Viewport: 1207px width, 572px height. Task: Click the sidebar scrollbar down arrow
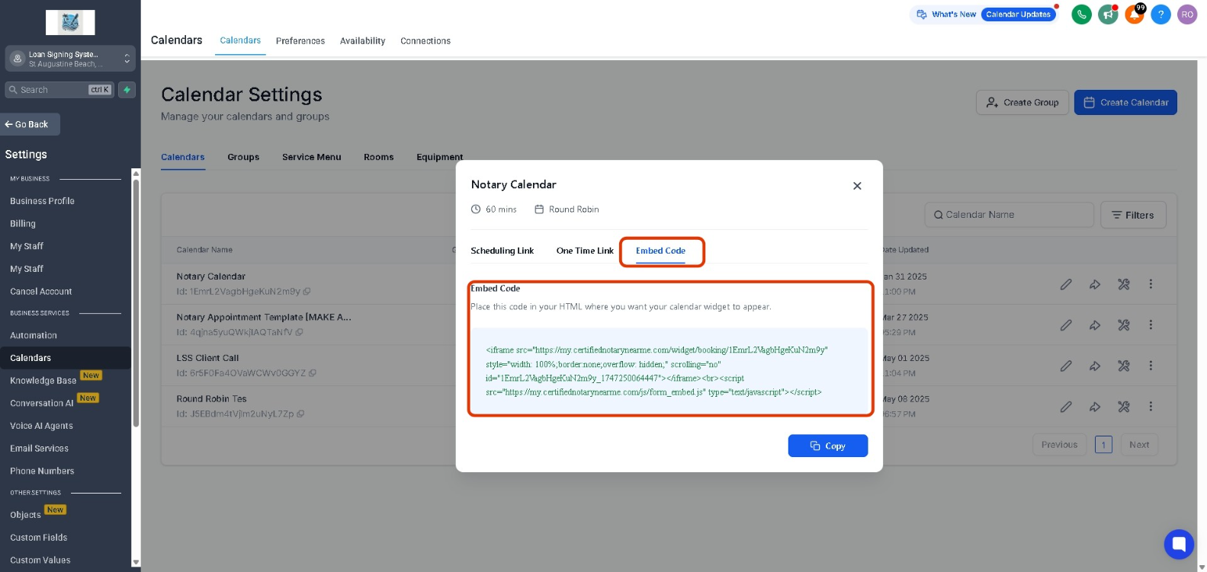coord(136,562)
